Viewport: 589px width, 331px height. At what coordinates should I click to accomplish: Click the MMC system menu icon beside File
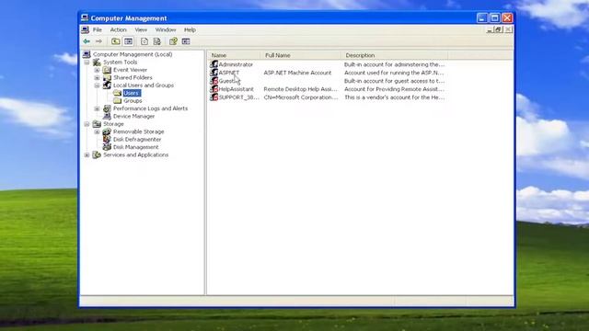click(x=86, y=29)
